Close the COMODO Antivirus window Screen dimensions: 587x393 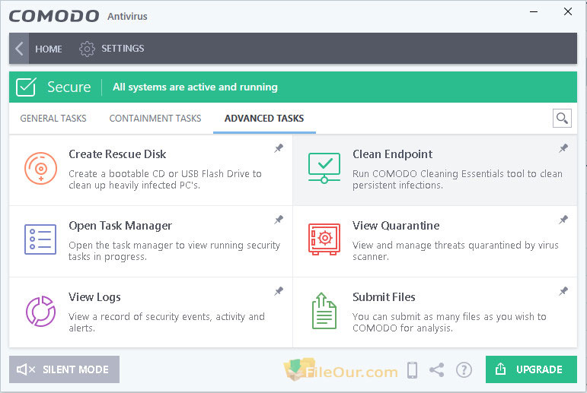[x=567, y=12]
